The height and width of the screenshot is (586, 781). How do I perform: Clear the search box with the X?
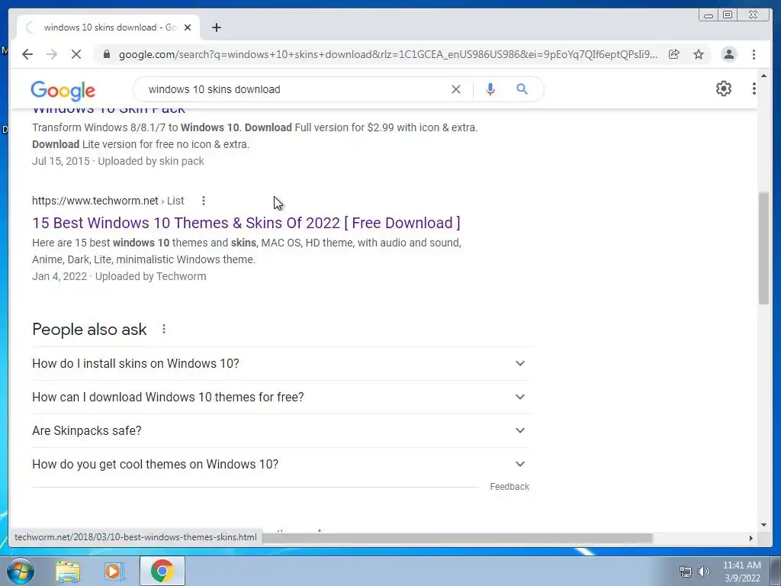456,89
